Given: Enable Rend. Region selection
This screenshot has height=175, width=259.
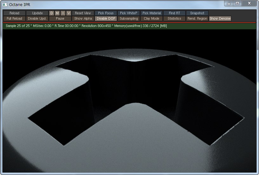Looking at the screenshot, I should tap(197, 18).
